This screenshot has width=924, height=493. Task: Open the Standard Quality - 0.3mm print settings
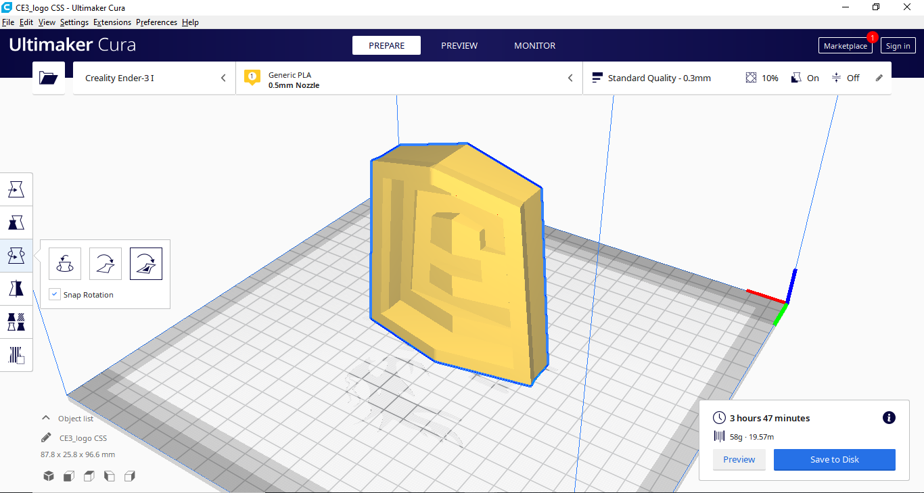click(737, 78)
